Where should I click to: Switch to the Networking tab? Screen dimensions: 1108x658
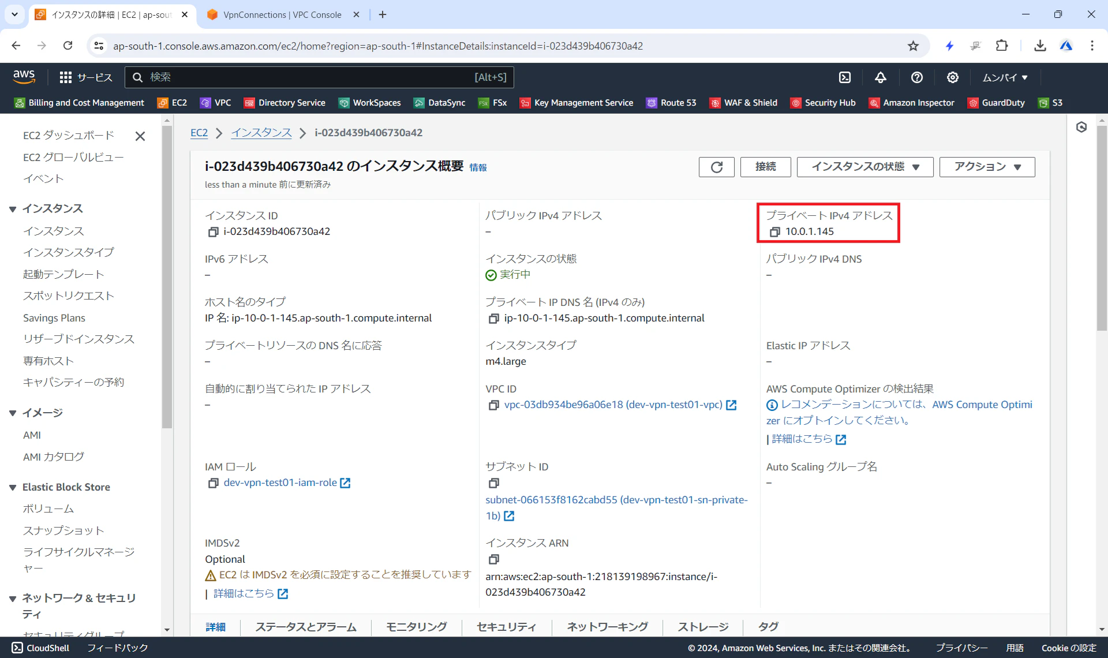pyautogui.click(x=607, y=627)
